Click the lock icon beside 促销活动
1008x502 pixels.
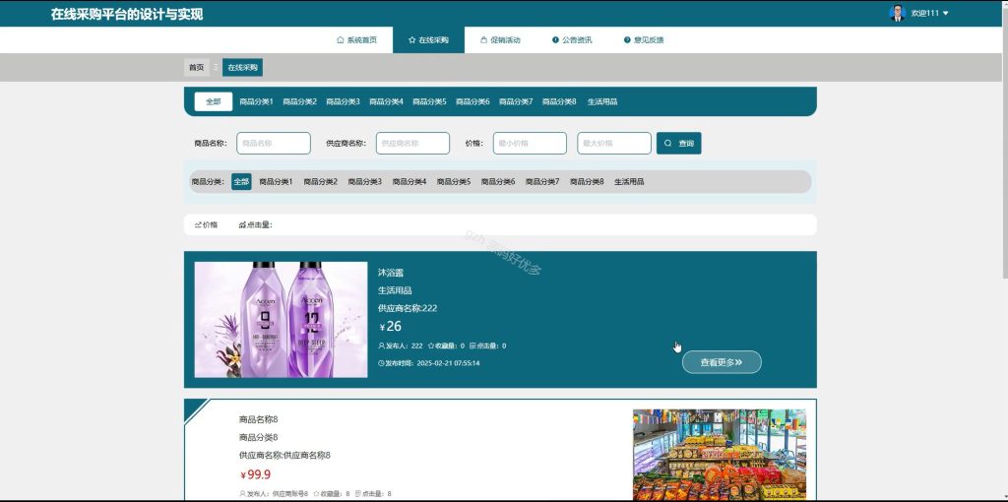click(x=483, y=39)
